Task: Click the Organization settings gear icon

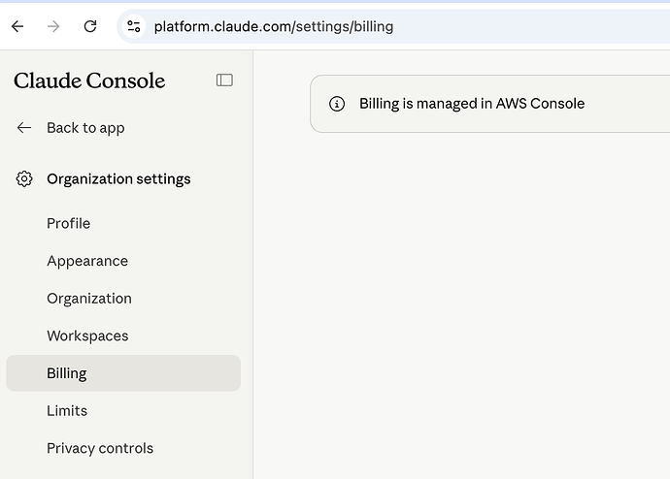Action: [x=24, y=178]
